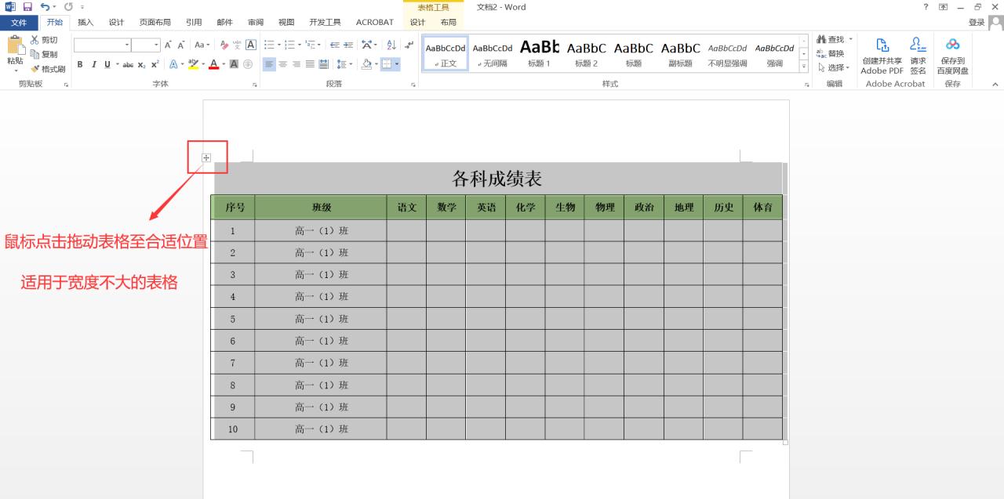
Task: Toggle Italic formatting
Action: click(x=93, y=64)
